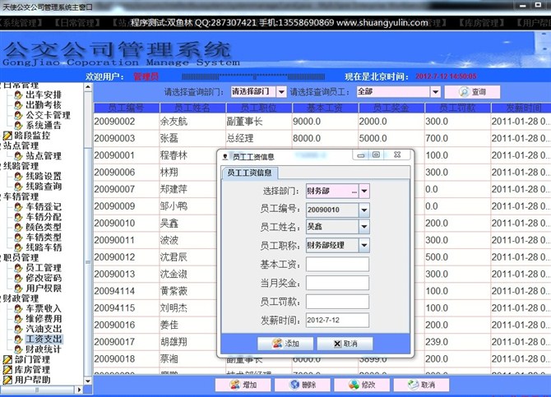Click the 车辆登记 icon
This screenshot has width=551, height=397.
(x=19, y=206)
